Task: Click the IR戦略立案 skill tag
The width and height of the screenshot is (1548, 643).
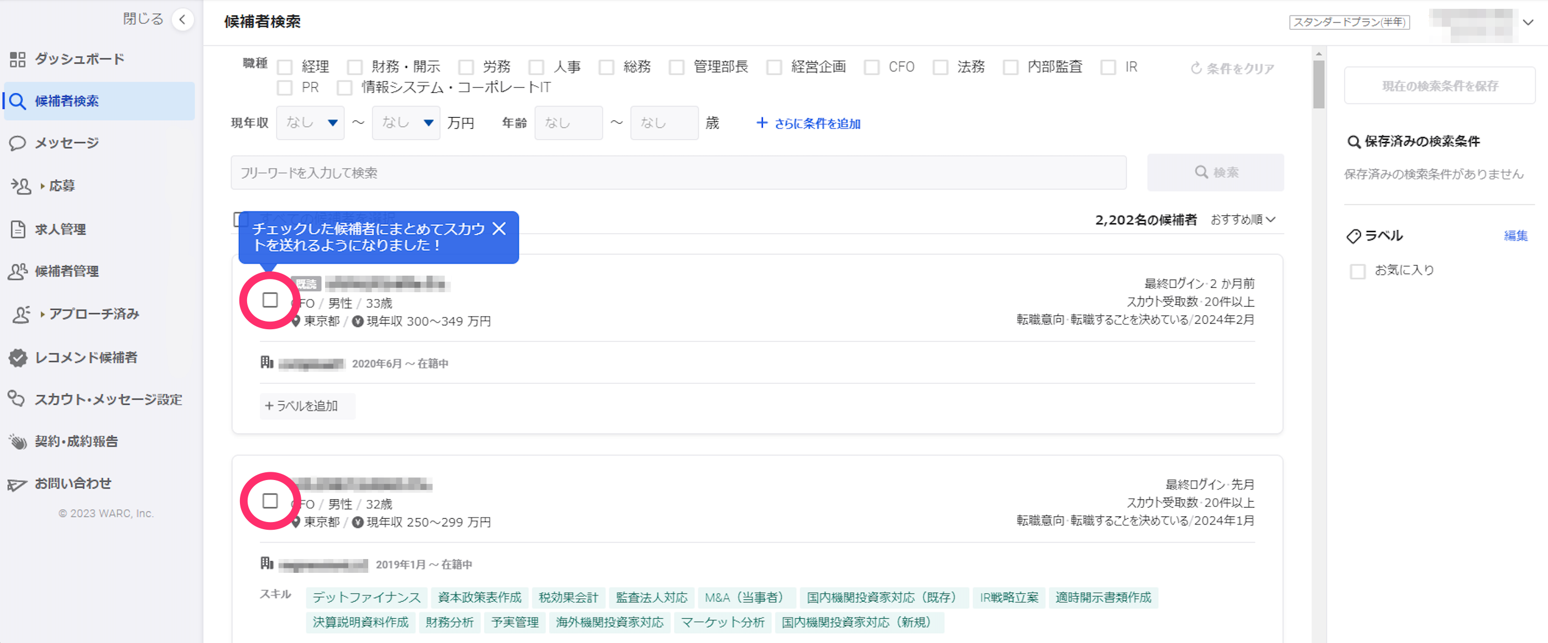Action: (1009, 597)
